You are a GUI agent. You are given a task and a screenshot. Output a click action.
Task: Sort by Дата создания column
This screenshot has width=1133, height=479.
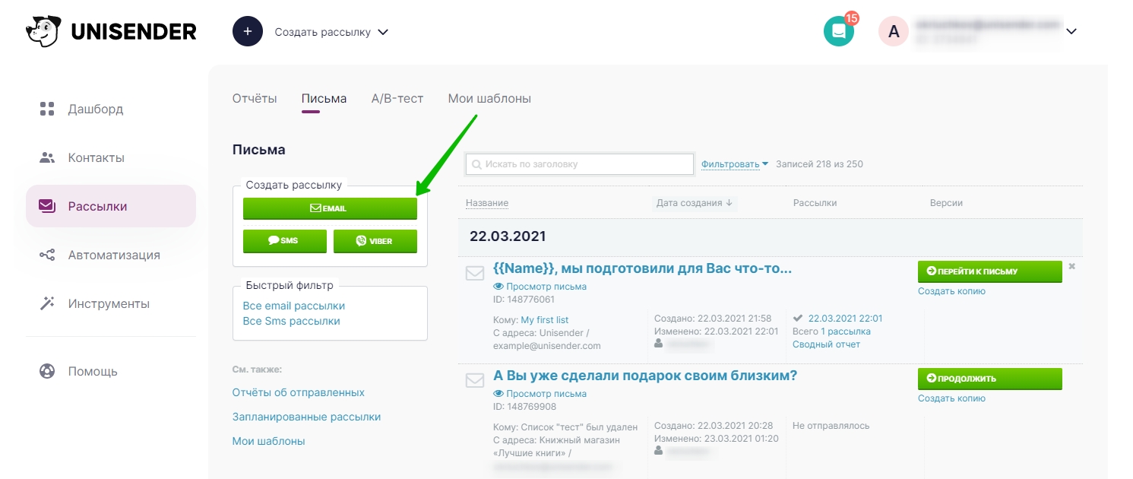point(695,203)
